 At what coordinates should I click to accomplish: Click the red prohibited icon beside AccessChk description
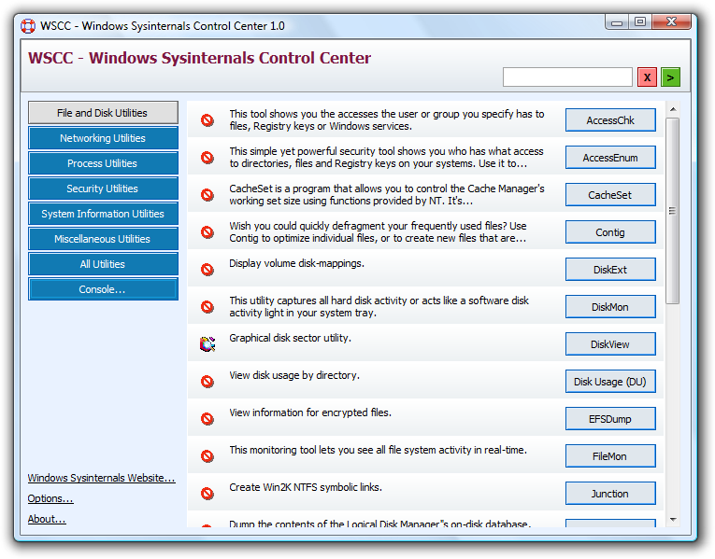(207, 120)
